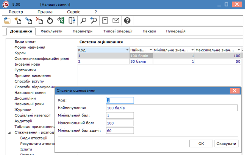Click the maximum value cell '100'
245x155 pixels.
218,56
